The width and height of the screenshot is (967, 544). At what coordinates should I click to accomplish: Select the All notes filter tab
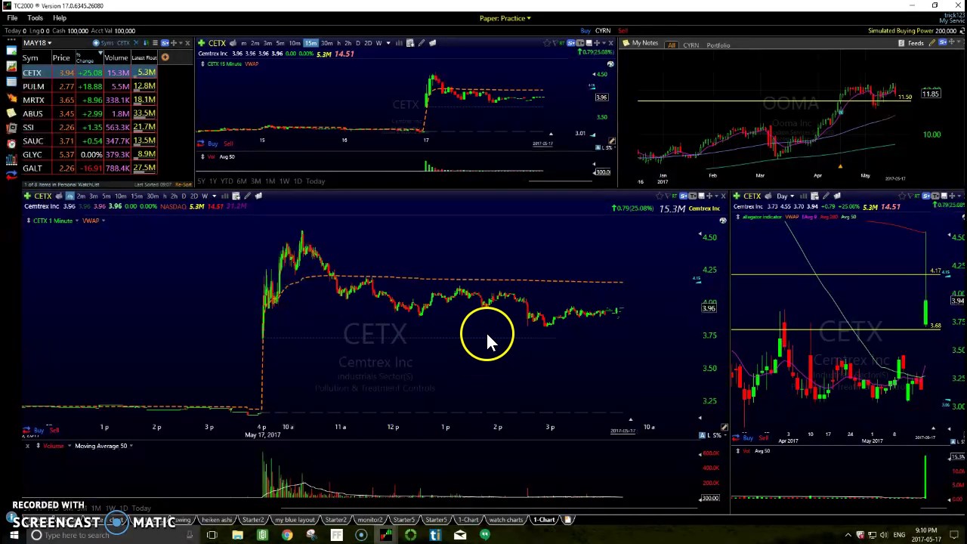tap(671, 45)
